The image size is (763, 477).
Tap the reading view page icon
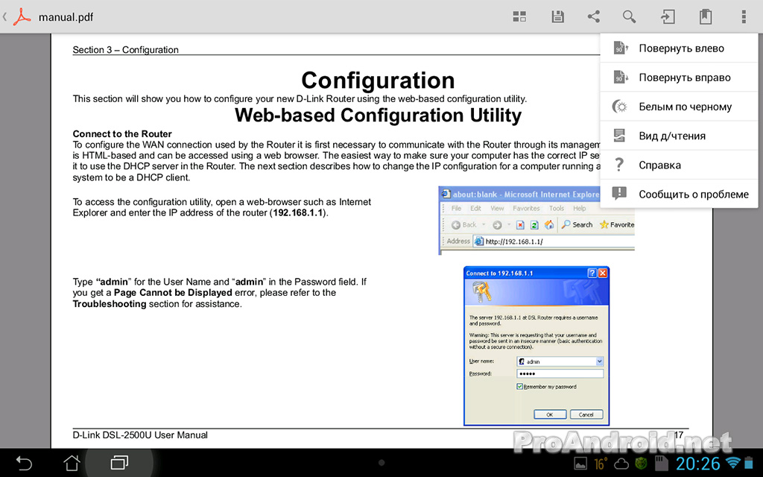pyautogui.click(x=619, y=136)
